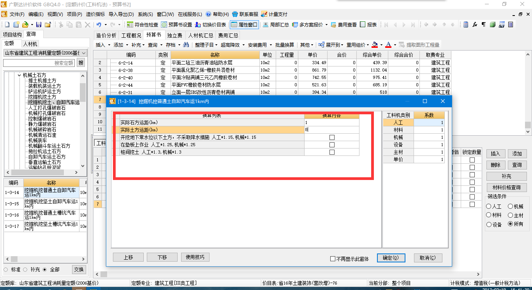Open the 文件(F) menu
532x290 pixels.
click(17, 14)
